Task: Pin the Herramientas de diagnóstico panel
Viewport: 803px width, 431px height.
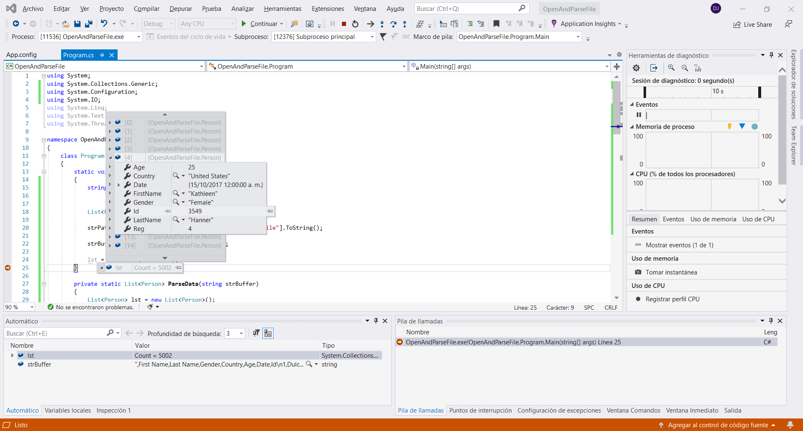Action: point(771,55)
